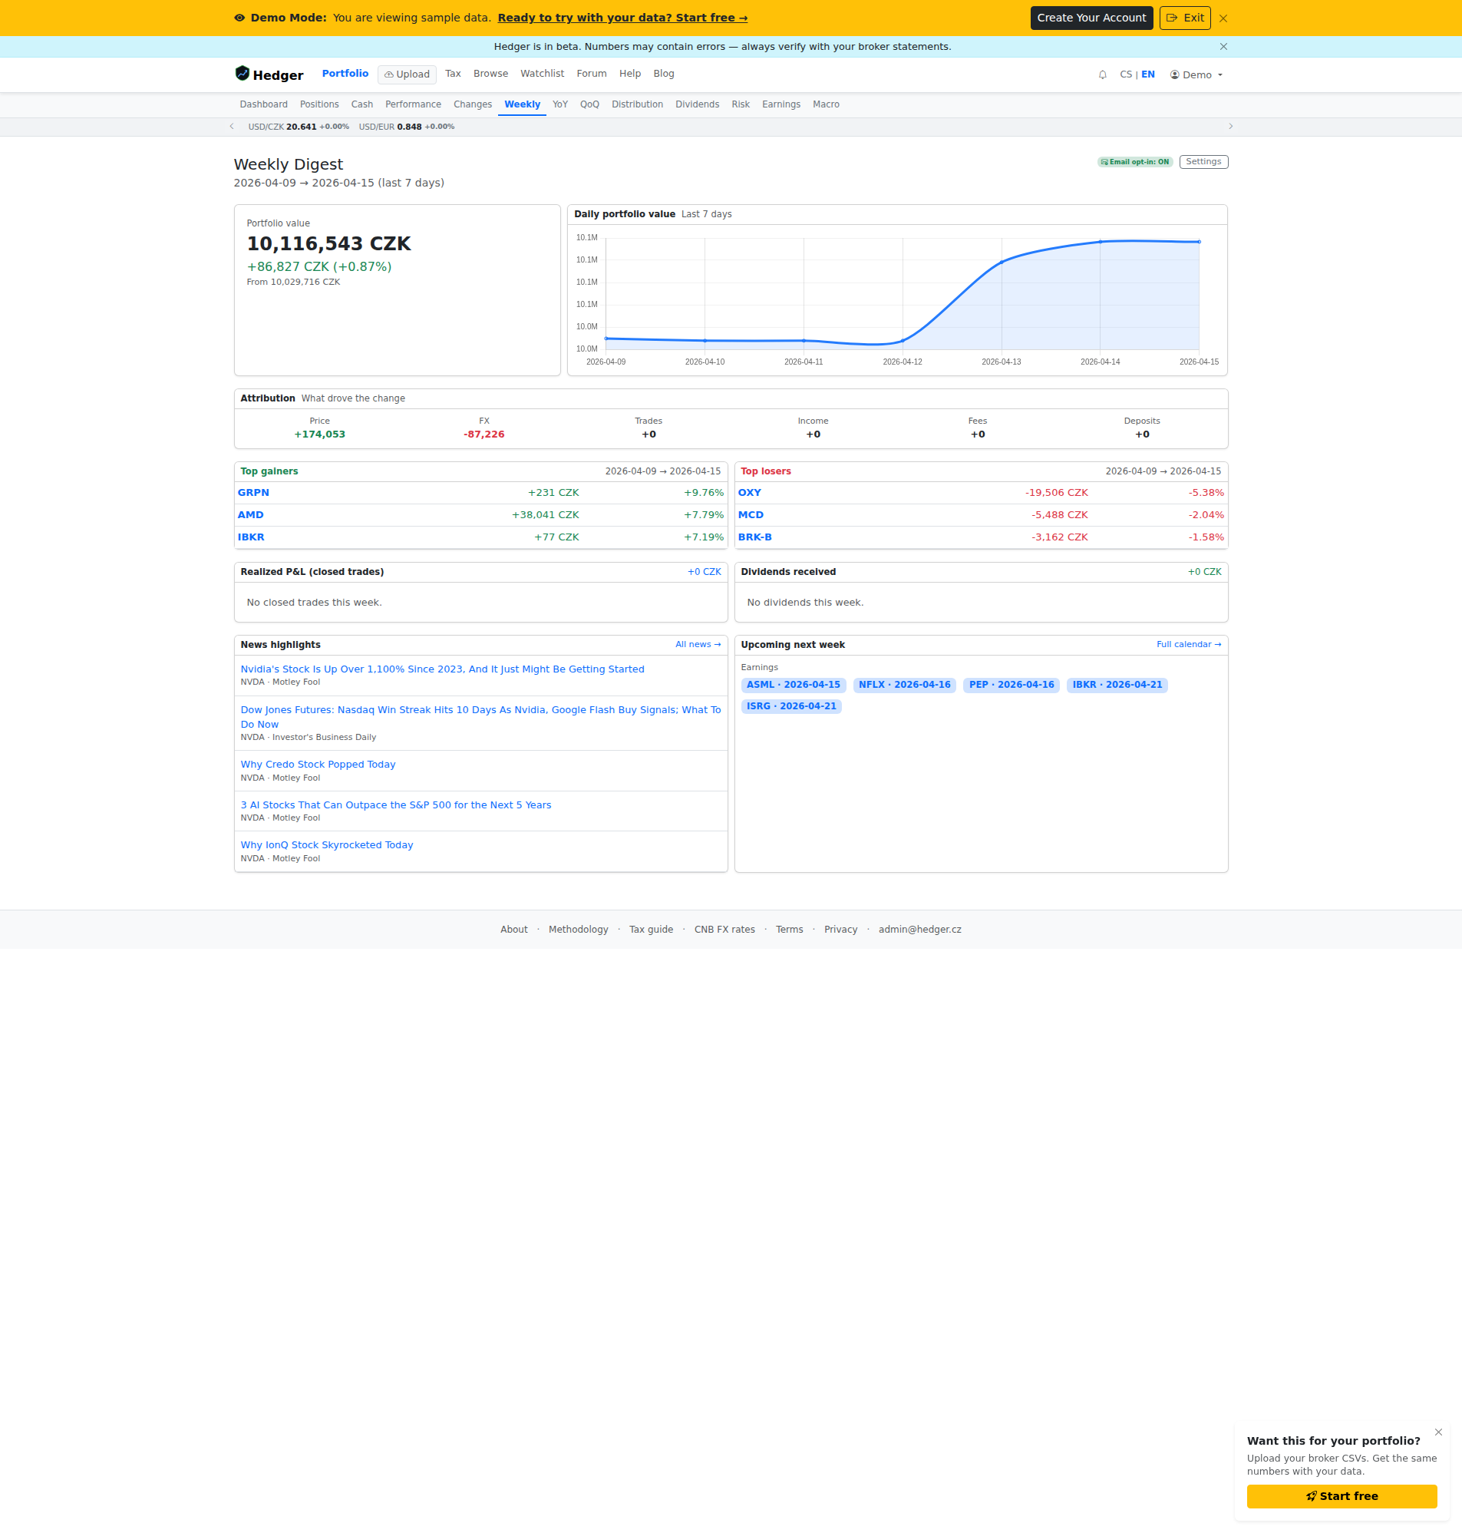Open the AMD ticker link
The width and height of the screenshot is (1462, 1533).
point(250,515)
